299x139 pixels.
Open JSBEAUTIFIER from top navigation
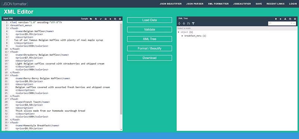(x=242, y=4)
